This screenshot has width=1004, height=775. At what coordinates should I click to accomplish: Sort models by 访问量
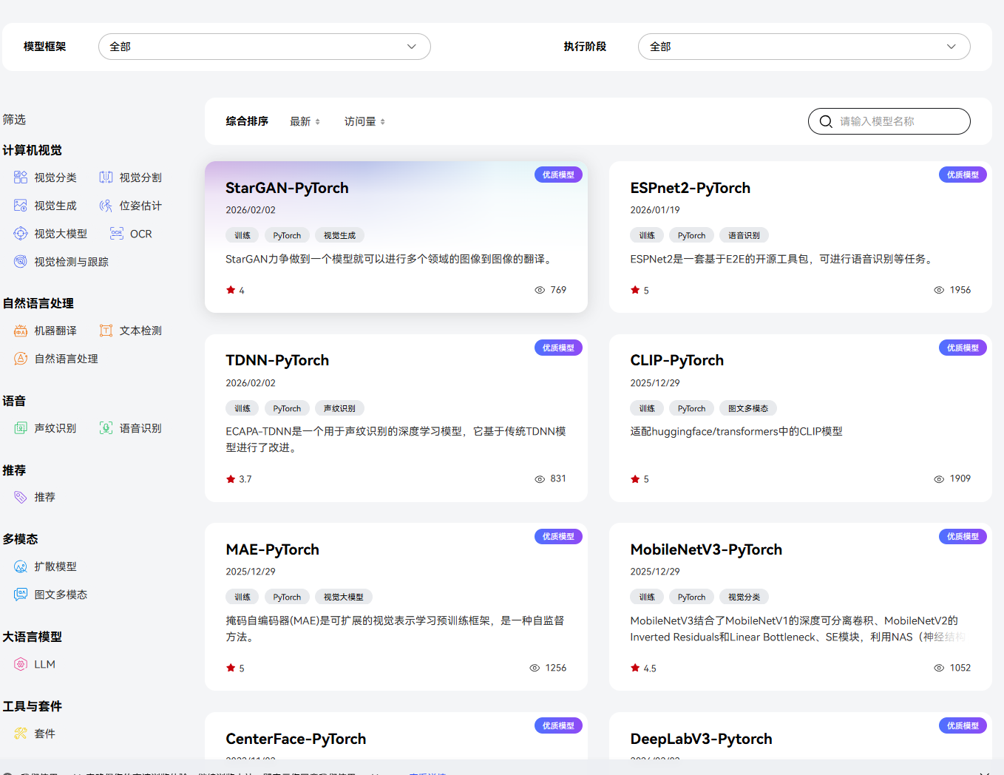pyautogui.click(x=364, y=121)
